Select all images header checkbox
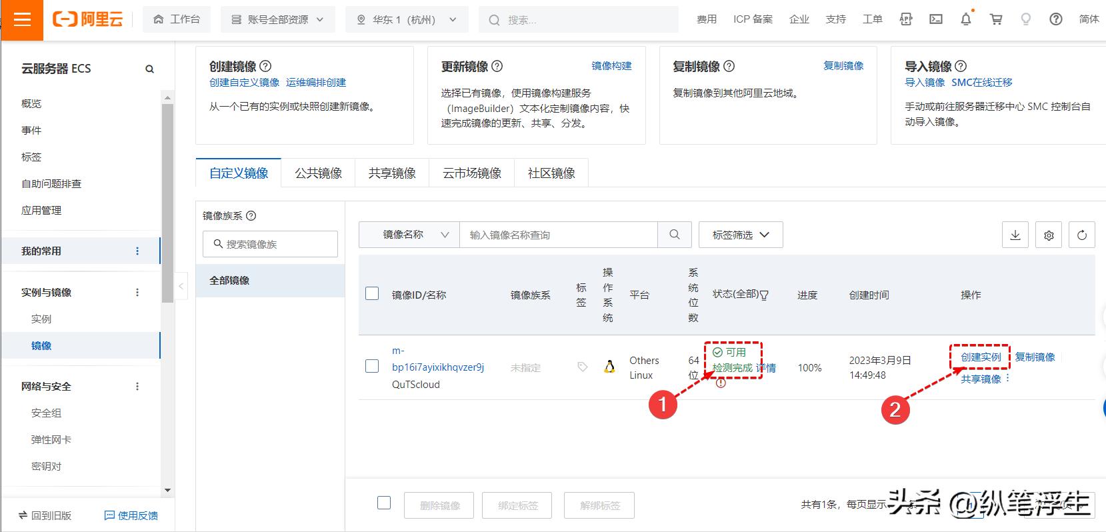Image resolution: width=1106 pixels, height=532 pixels. coord(372,293)
